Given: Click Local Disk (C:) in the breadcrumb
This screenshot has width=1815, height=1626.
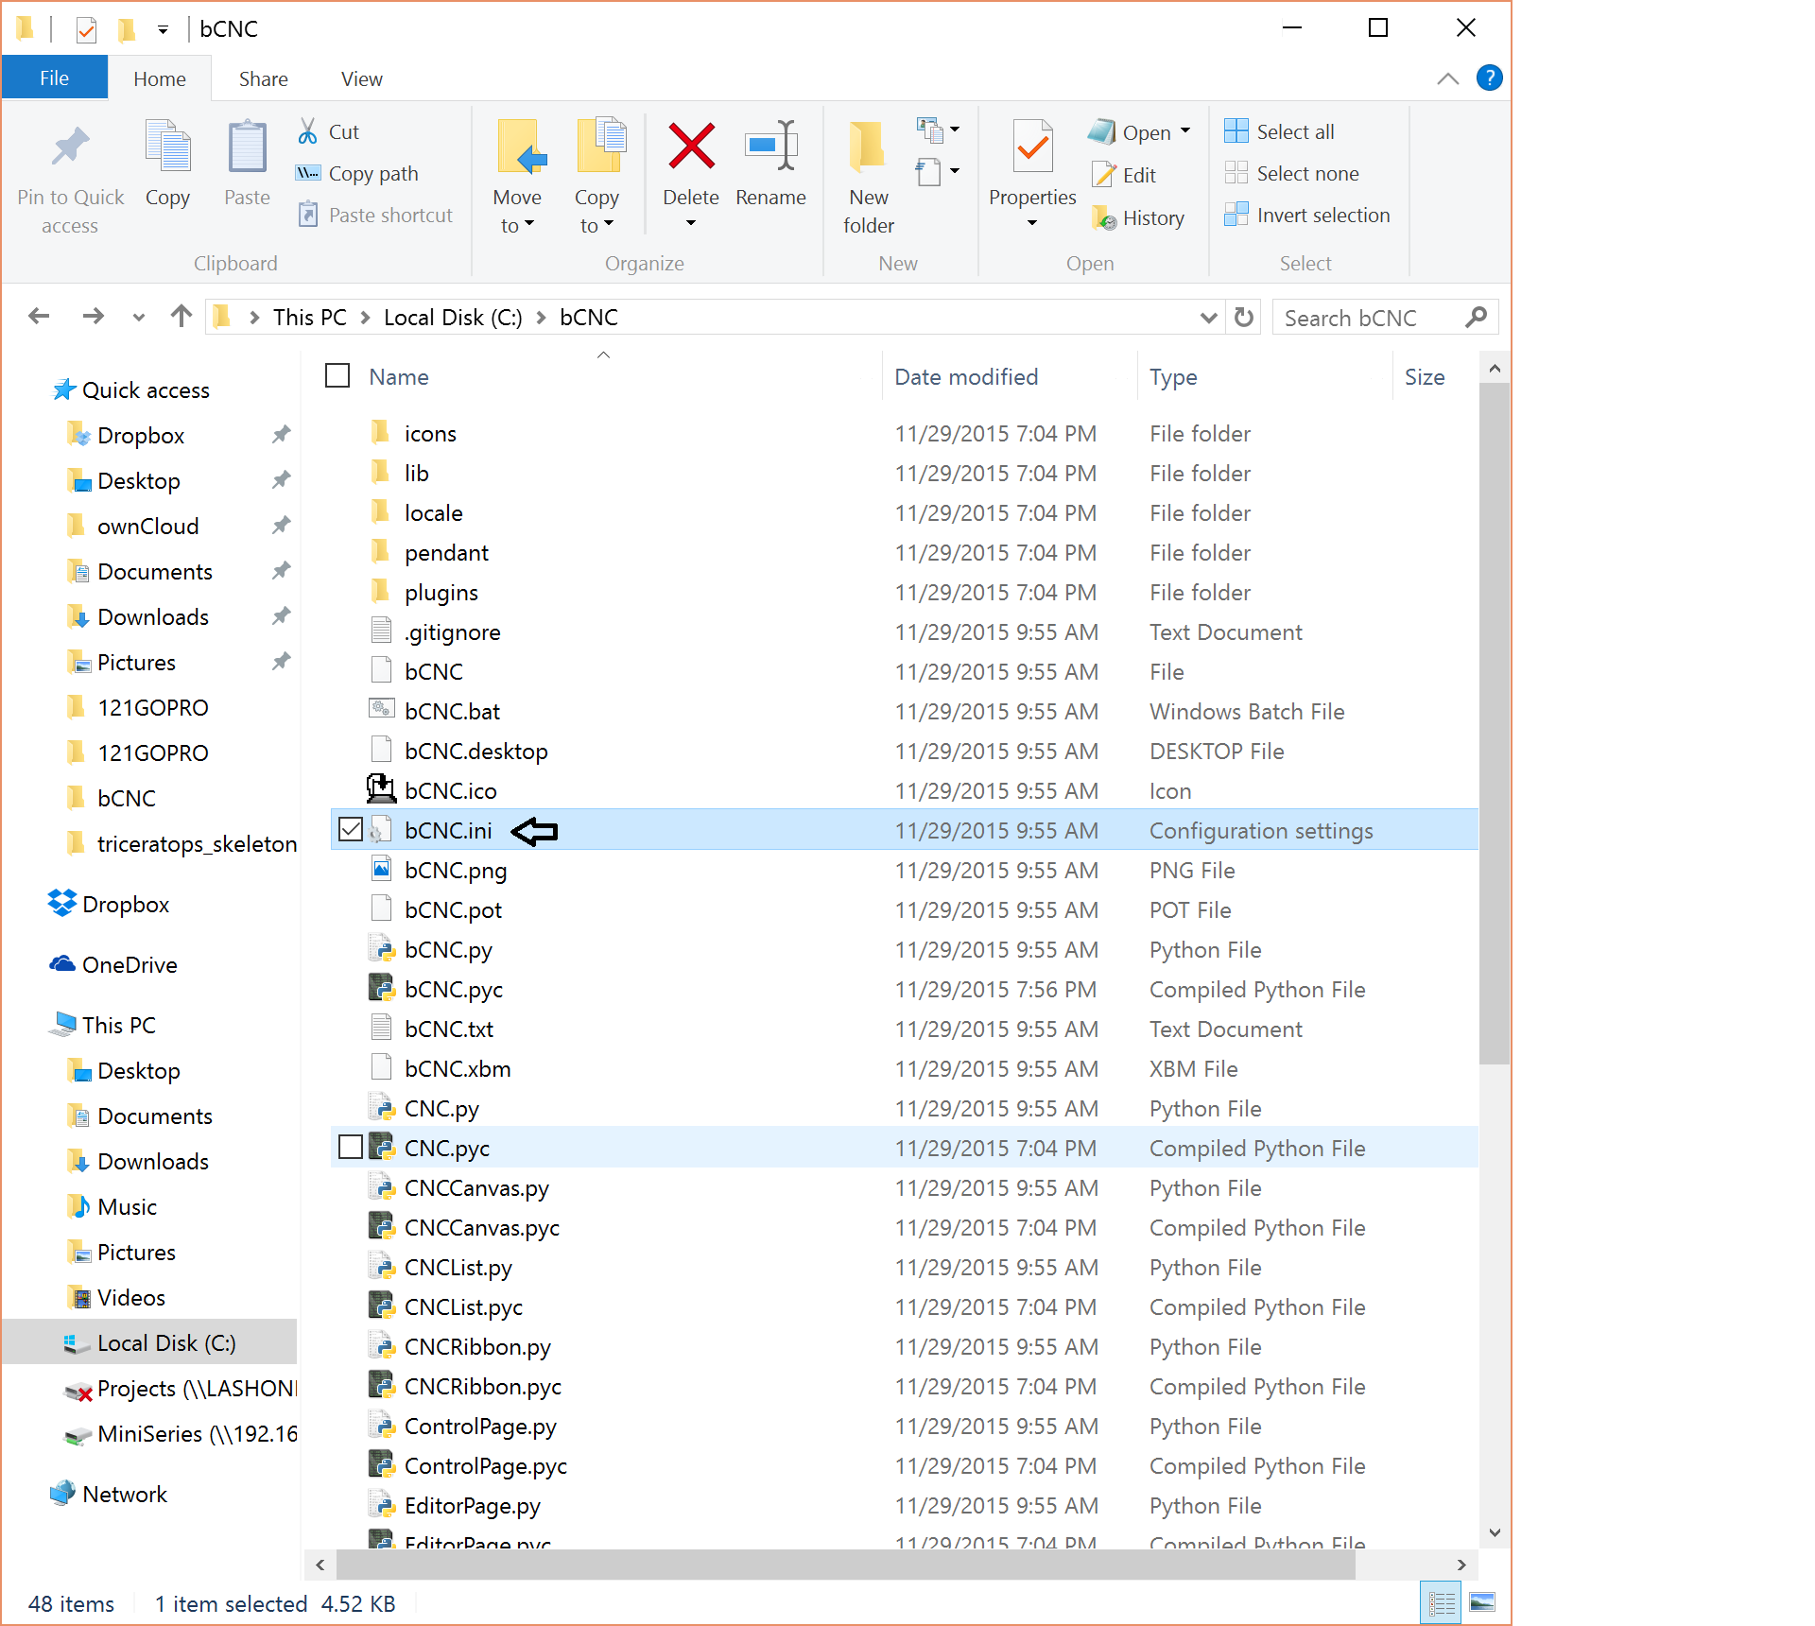Looking at the screenshot, I should click(x=453, y=318).
